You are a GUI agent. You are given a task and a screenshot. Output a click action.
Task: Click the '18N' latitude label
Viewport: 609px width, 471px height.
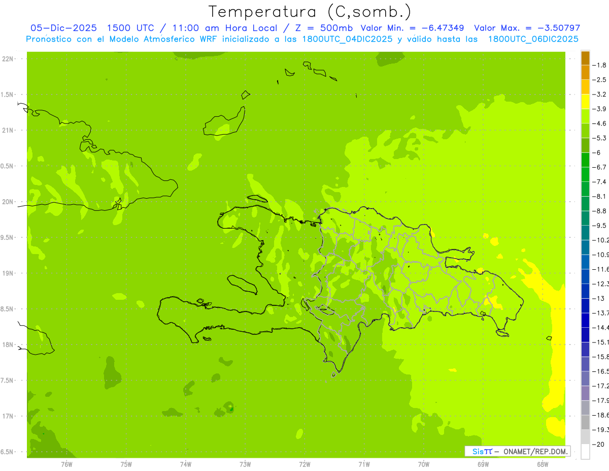pos(8,344)
